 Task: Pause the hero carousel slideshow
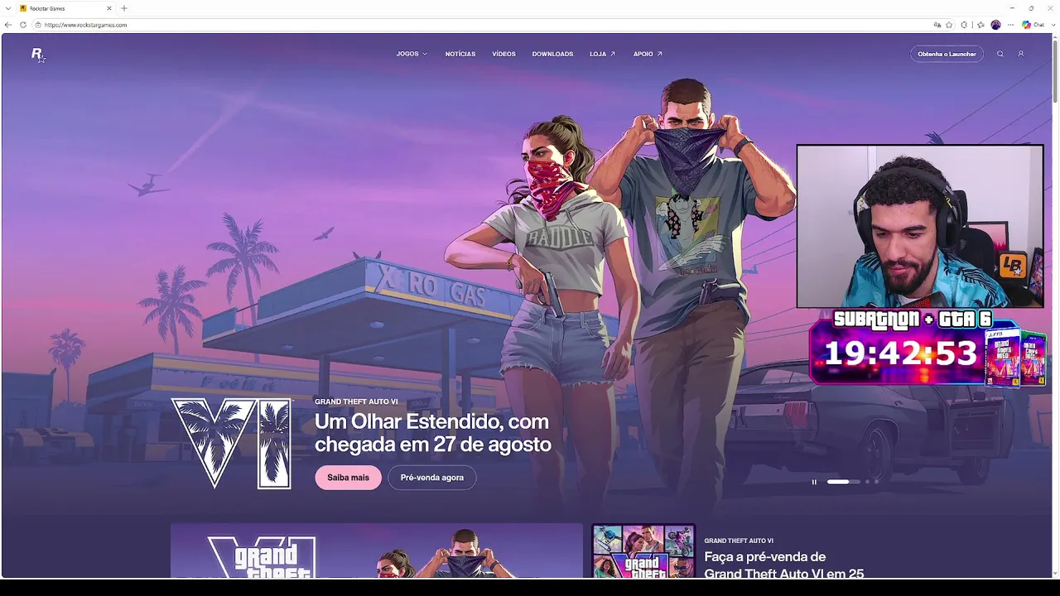pyautogui.click(x=814, y=482)
